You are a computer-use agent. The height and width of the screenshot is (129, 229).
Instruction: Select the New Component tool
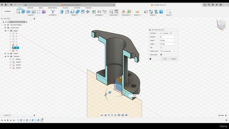[94, 12]
